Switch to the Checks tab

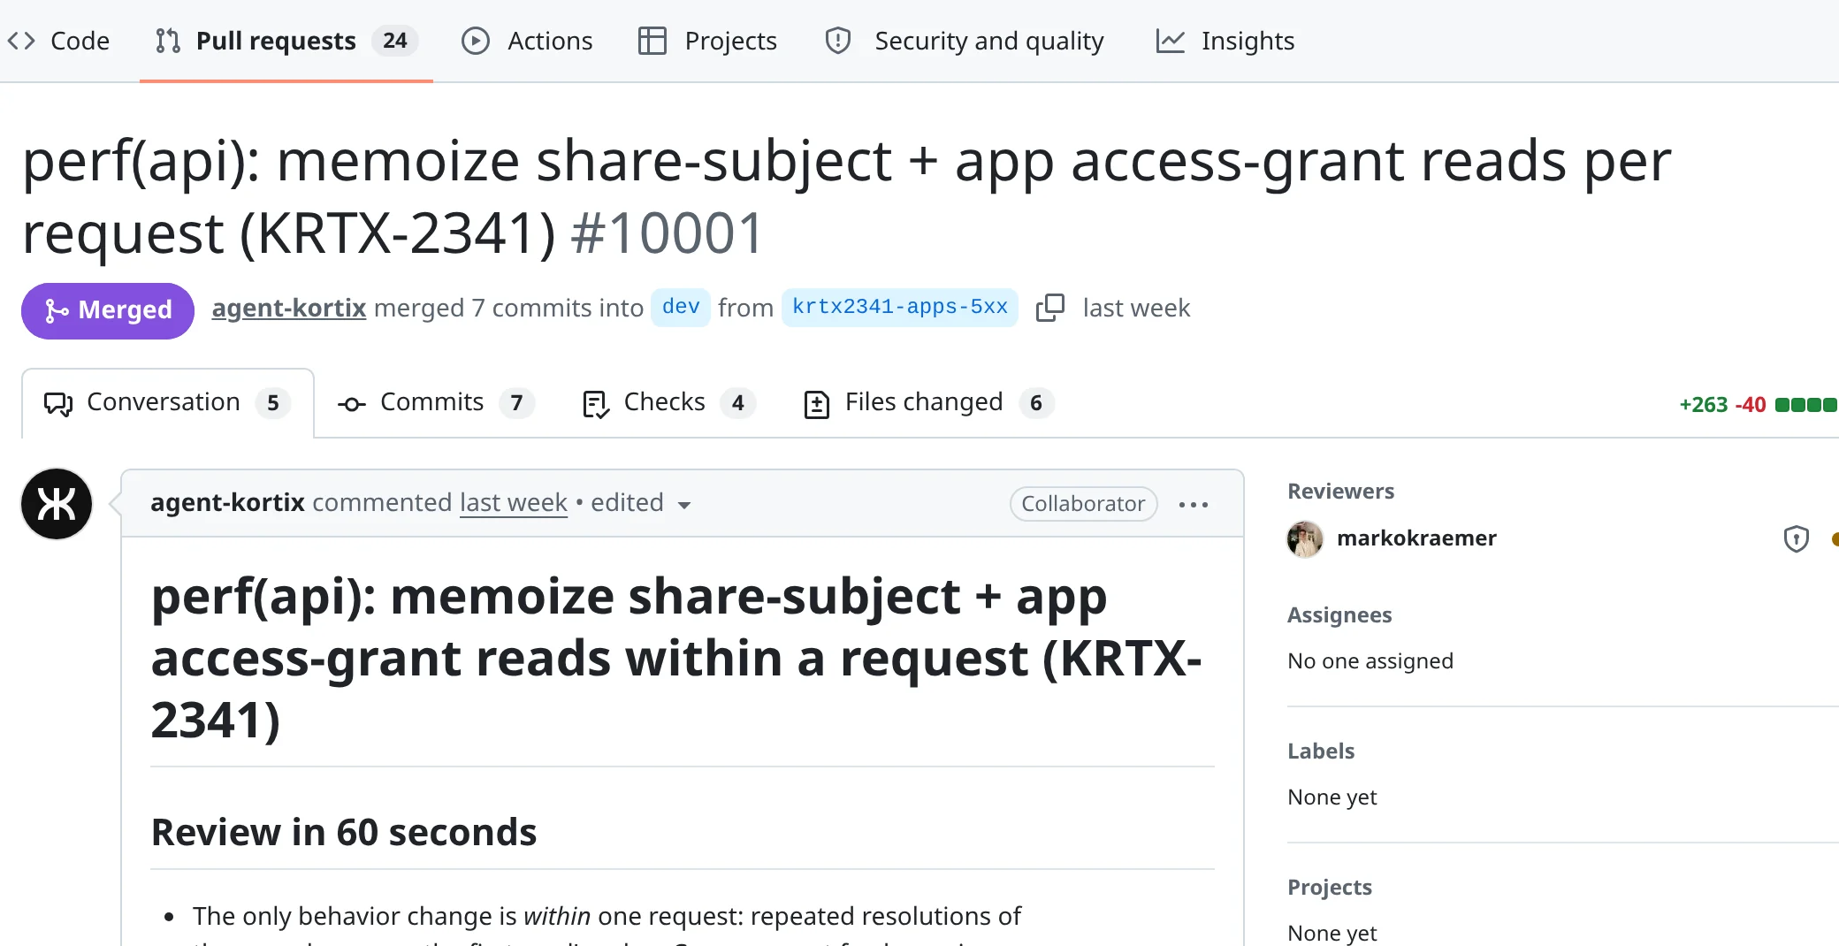coord(668,403)
